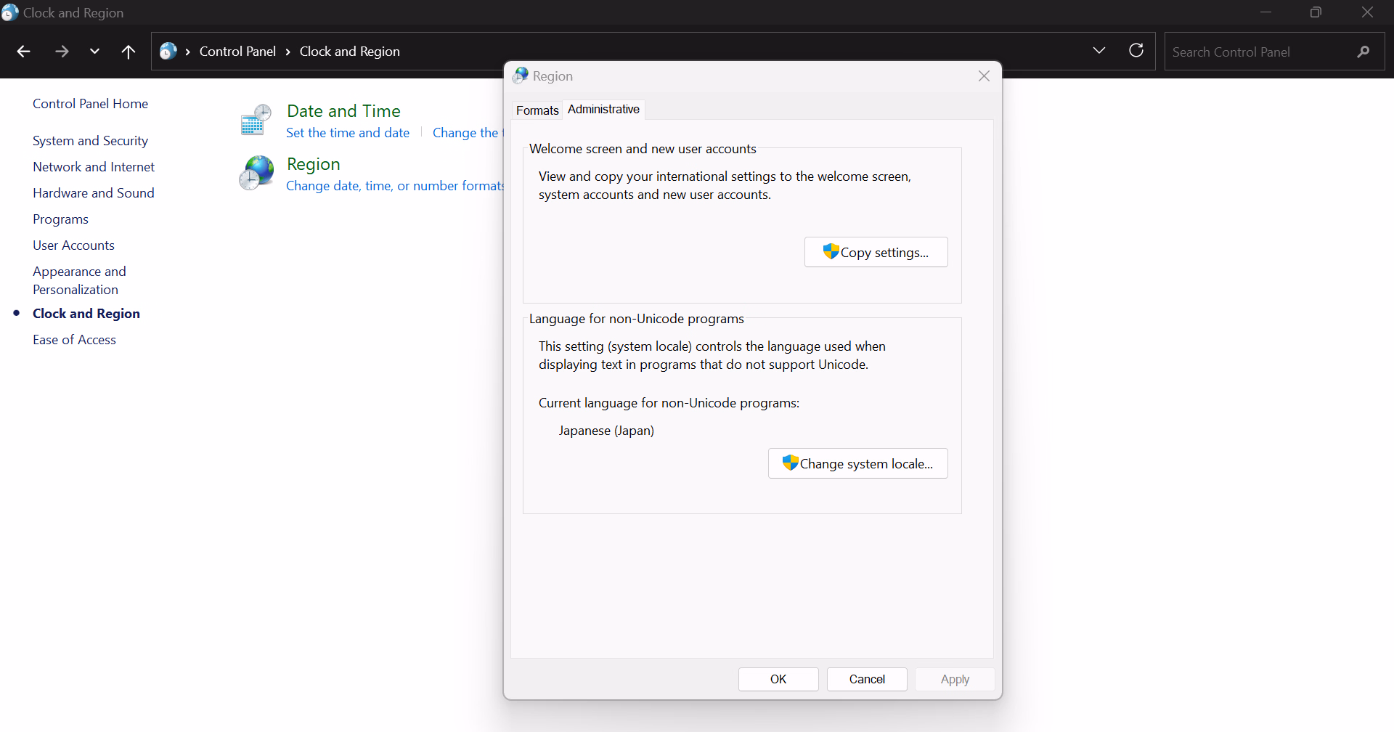Click the address bar Control Panel icon
The image size is (1394, 732).
[x=168, y=52]
